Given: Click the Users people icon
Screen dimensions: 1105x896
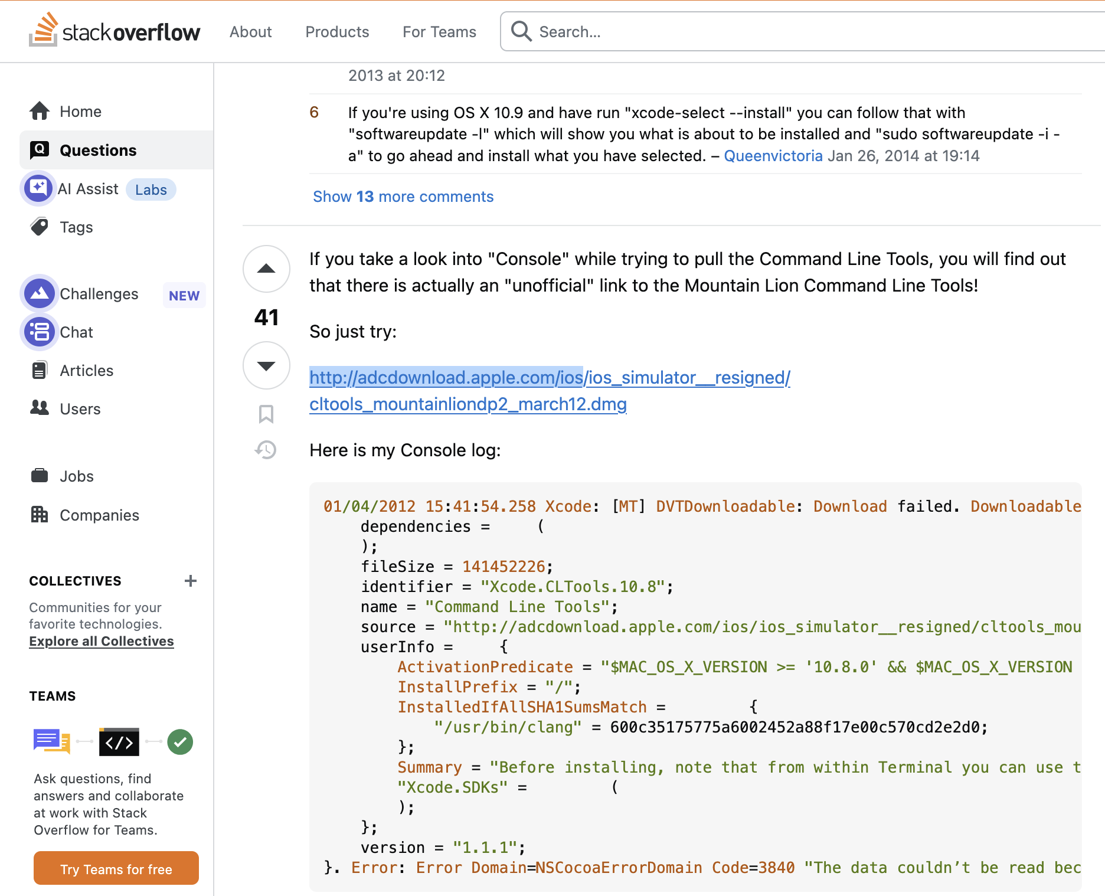Looking at the screenshot, I should click(x=40, y=408).
